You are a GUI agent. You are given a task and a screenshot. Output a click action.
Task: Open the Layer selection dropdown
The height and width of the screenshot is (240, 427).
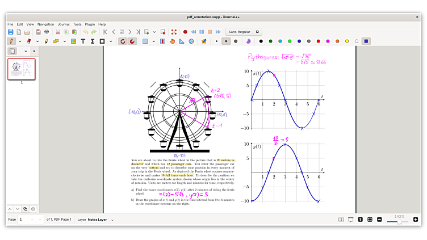click(x=112, y=220)
